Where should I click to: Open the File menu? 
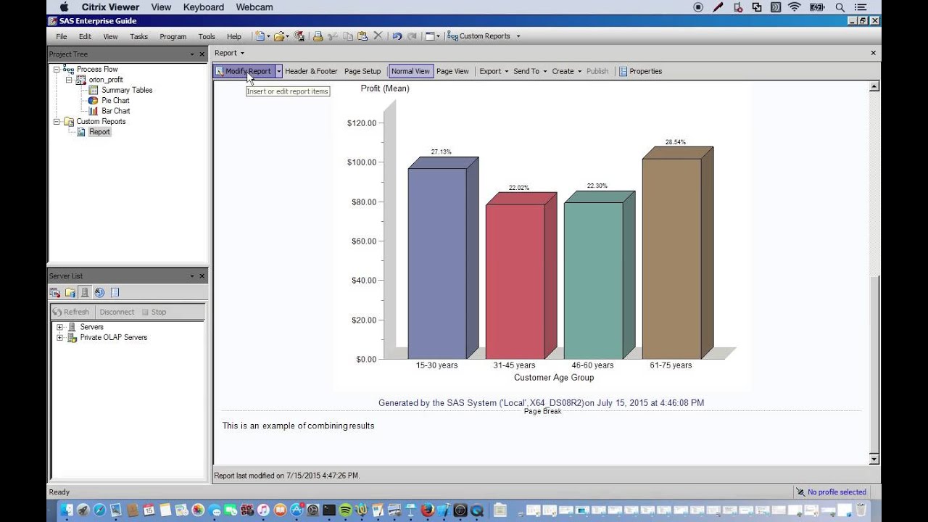[x=62, y=36]
